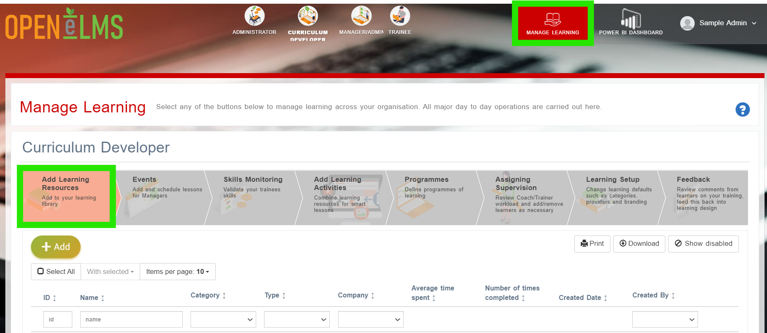Screen dimensions: 767x333
Task: Open the Manager/Admin role icon
Action: pos(361,17)
